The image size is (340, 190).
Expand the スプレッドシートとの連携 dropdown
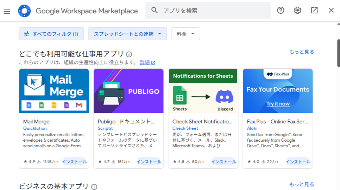coord(127,34)
